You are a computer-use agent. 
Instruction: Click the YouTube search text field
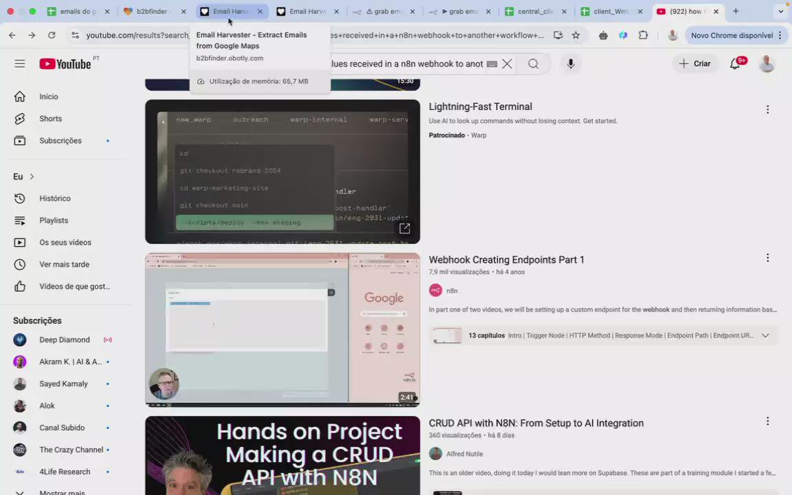(406, 64)
